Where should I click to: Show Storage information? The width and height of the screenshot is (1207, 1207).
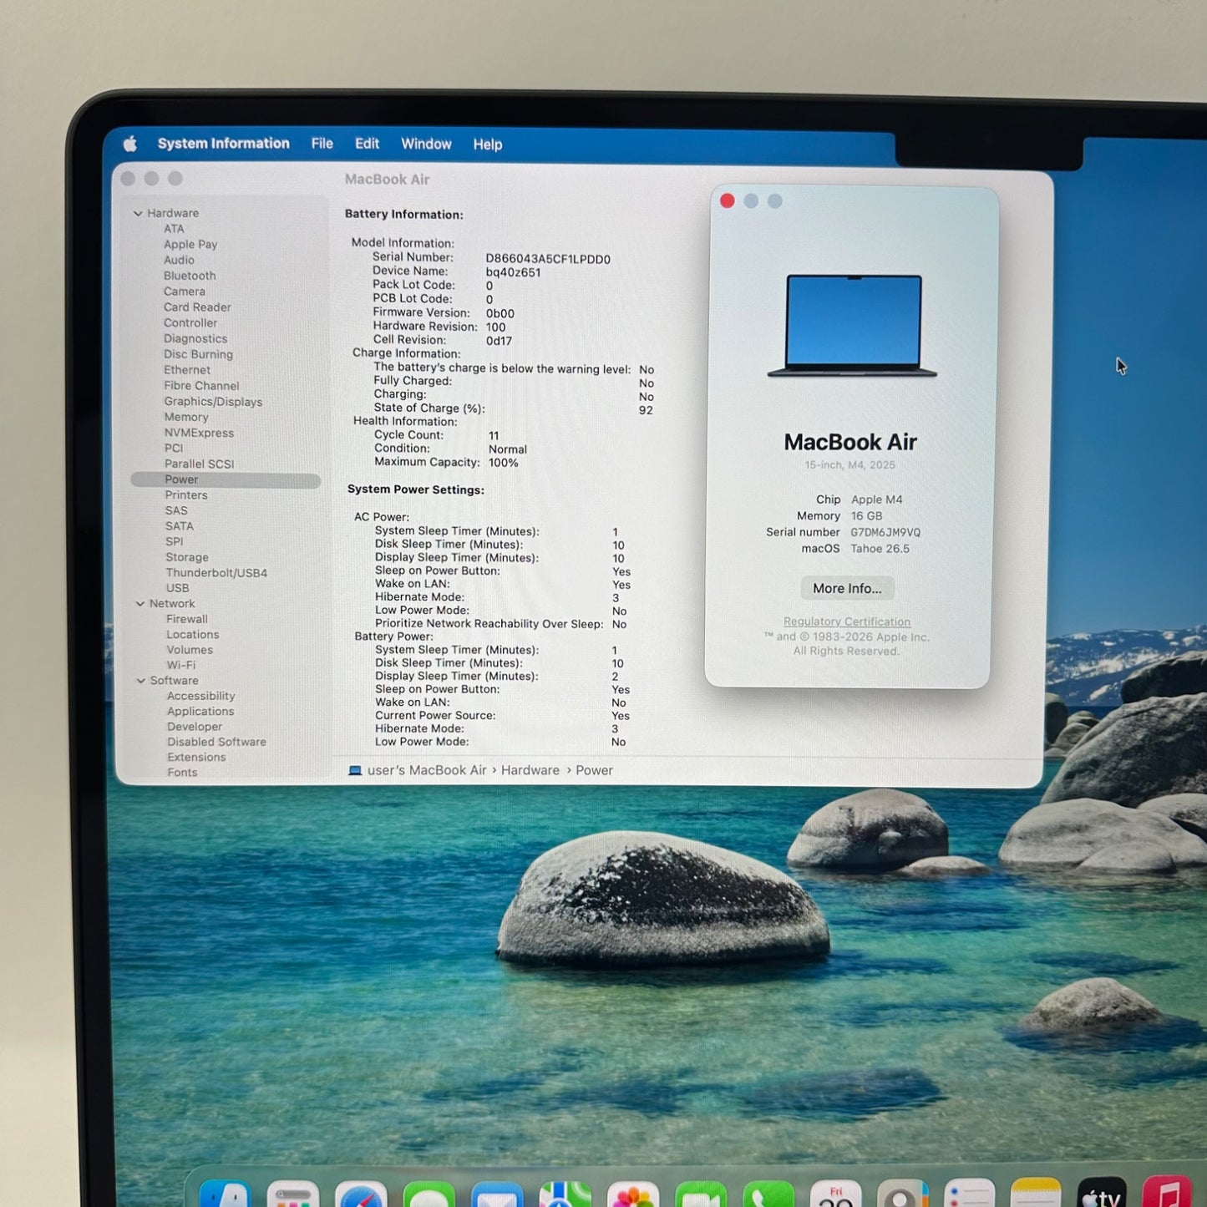tap(187, 557)
